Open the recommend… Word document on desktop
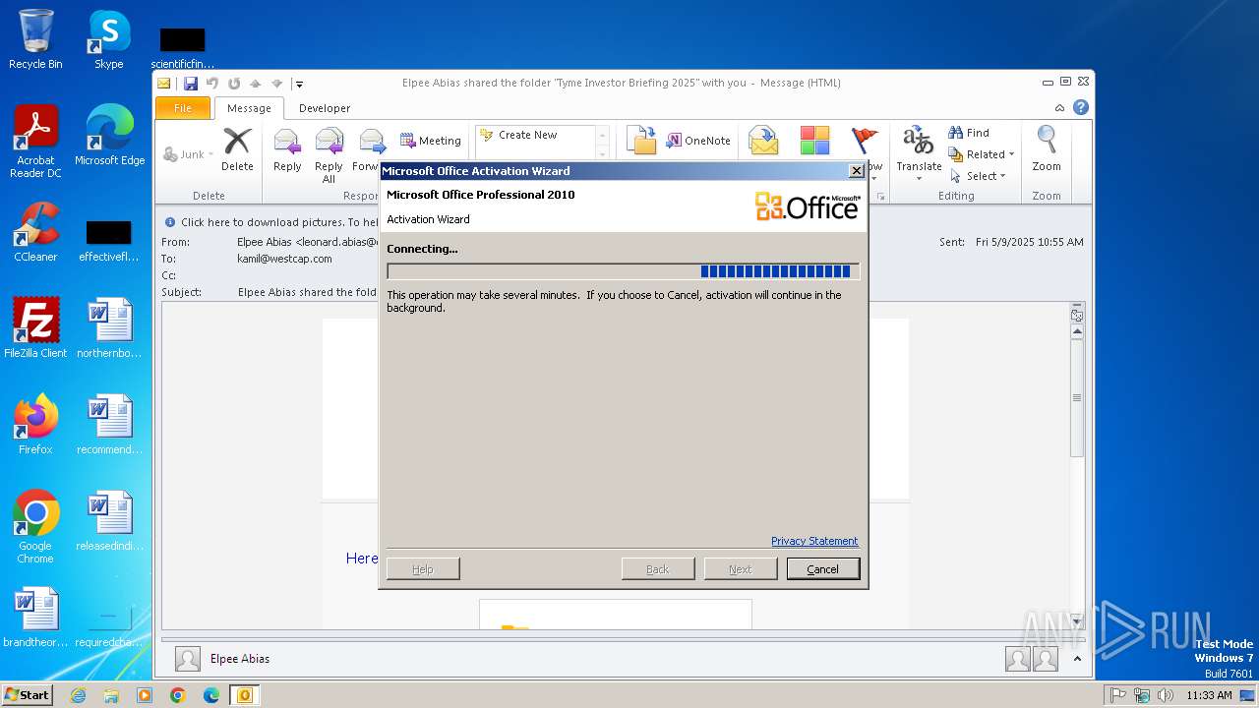 click(x=109, y=425)
